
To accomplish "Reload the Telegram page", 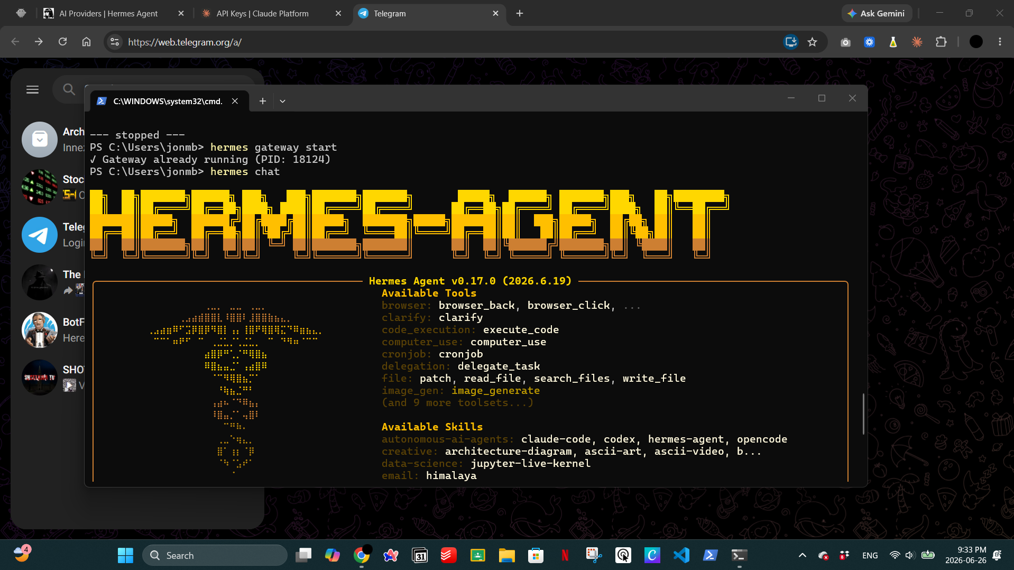I will coord(62,42).
